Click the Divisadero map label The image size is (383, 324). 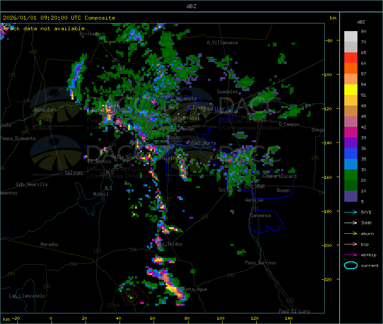tap(92, 34)
